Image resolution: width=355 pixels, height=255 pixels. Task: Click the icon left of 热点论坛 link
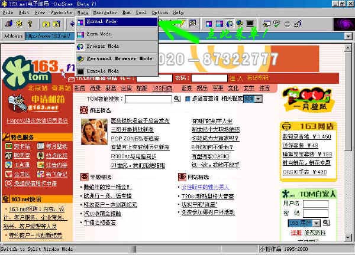click(40, 155)
